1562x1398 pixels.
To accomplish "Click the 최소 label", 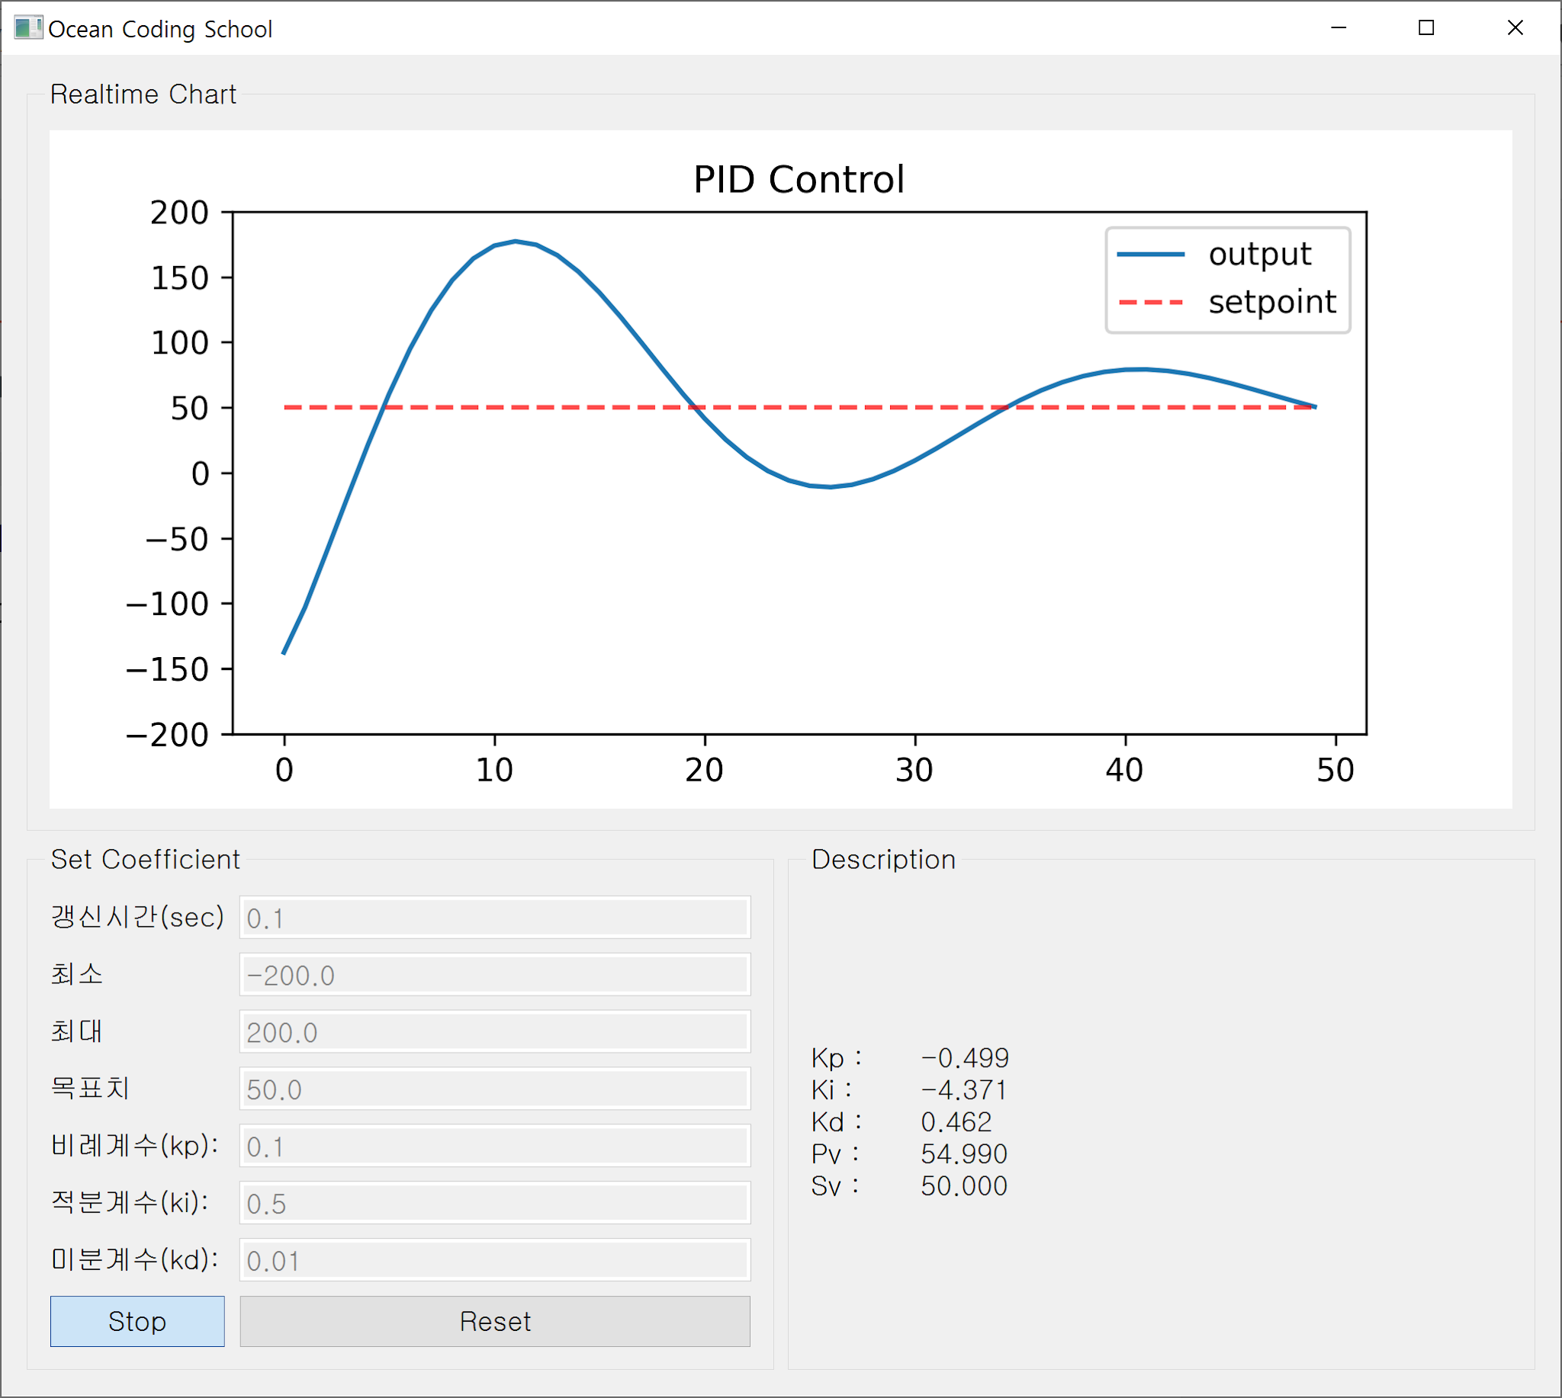I will tap(77, 975).
